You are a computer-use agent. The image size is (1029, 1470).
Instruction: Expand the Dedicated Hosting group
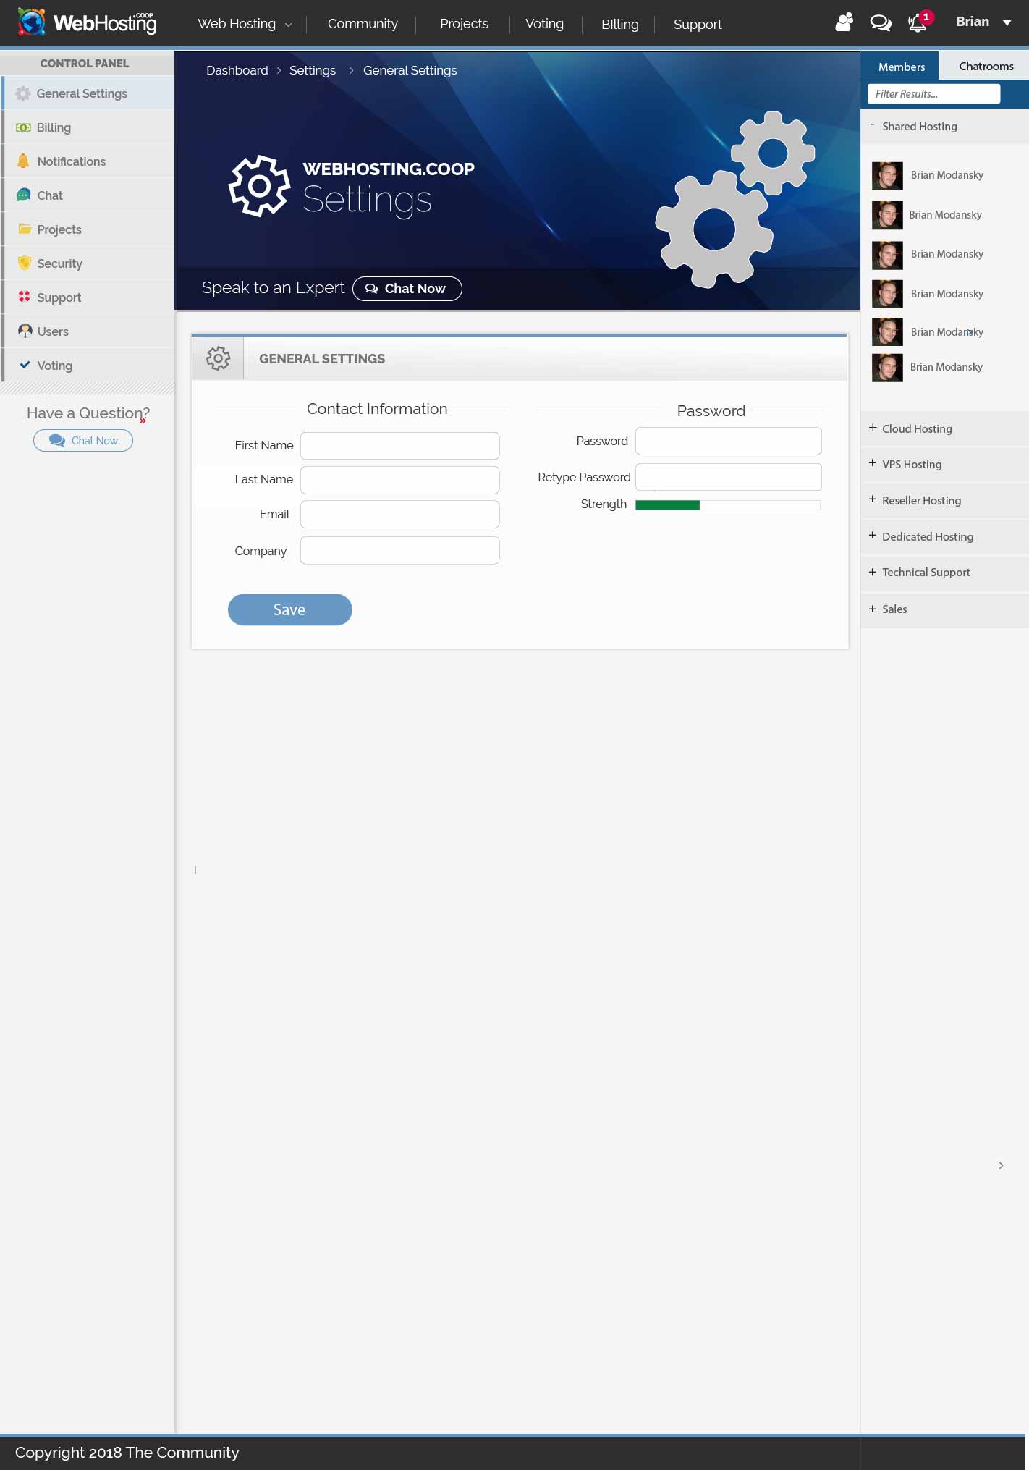tap(944, 536)
